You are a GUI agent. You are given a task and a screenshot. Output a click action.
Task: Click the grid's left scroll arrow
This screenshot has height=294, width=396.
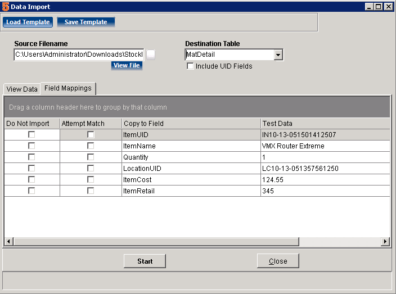pyautogui.click(x=9, y=242)
